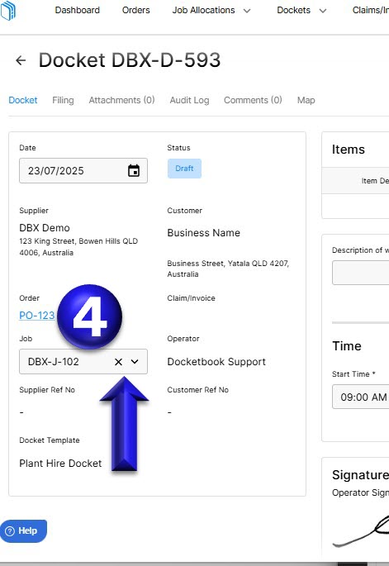Click the Date input field 23/07/2025

(83, 171)
